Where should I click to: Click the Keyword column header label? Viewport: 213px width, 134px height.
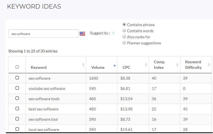39,67
